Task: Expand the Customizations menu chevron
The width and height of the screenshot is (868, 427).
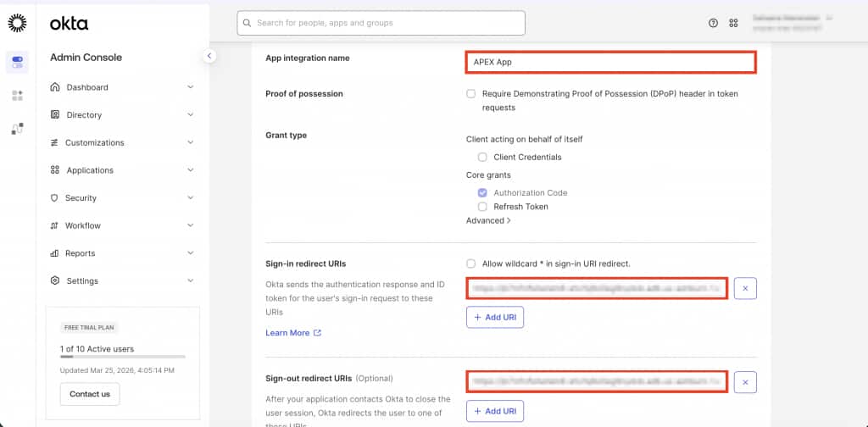Action: (x=191, y=142)
